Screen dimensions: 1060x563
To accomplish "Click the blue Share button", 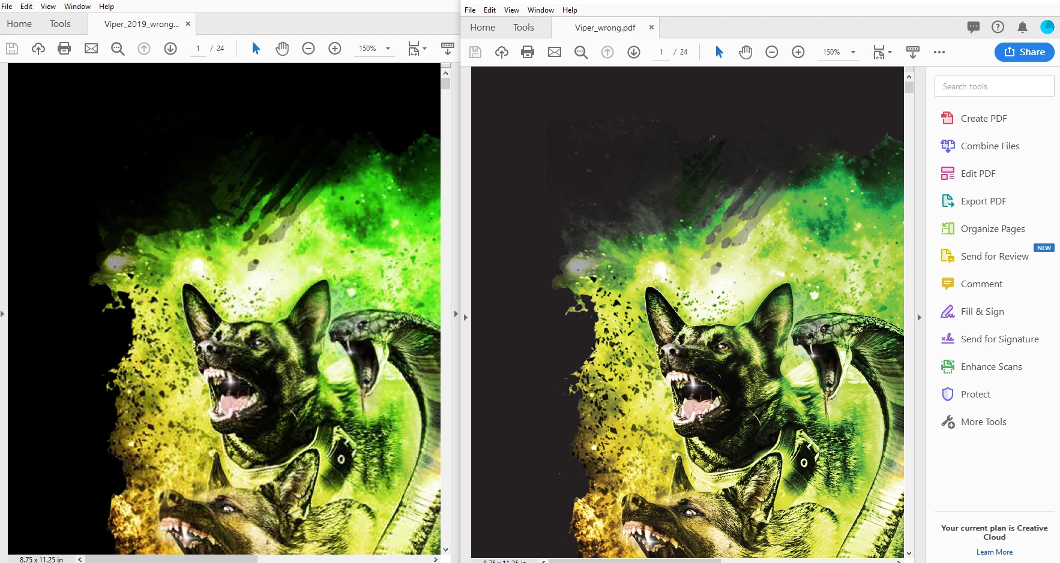I will point(1025,52).
